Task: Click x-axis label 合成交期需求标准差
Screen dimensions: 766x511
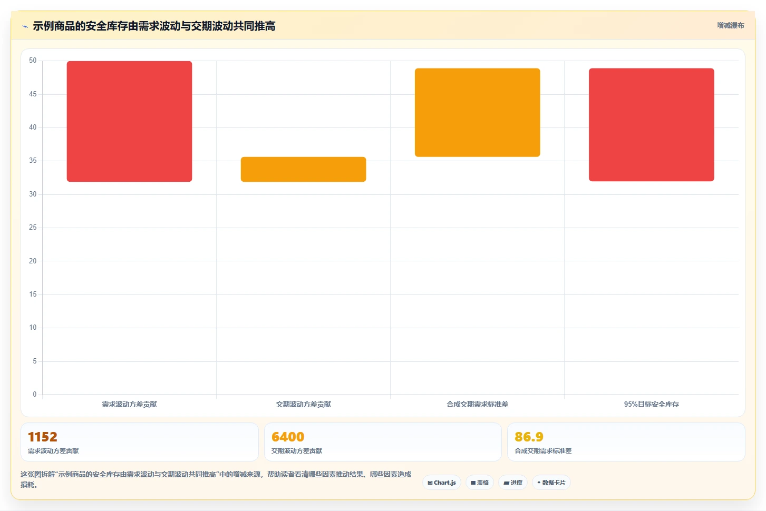Action: click(x=478, y=404)
